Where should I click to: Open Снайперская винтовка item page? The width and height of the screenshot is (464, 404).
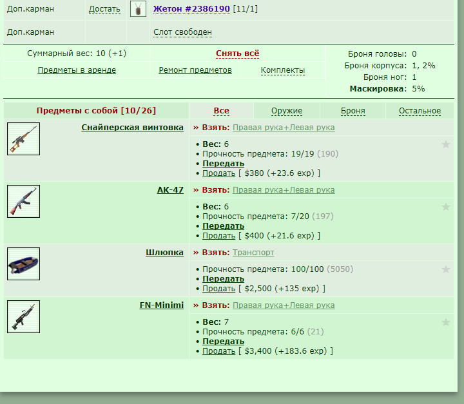coord(132,128)
